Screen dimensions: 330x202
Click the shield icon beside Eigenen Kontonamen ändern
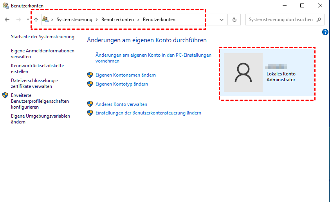pos(90,75)
